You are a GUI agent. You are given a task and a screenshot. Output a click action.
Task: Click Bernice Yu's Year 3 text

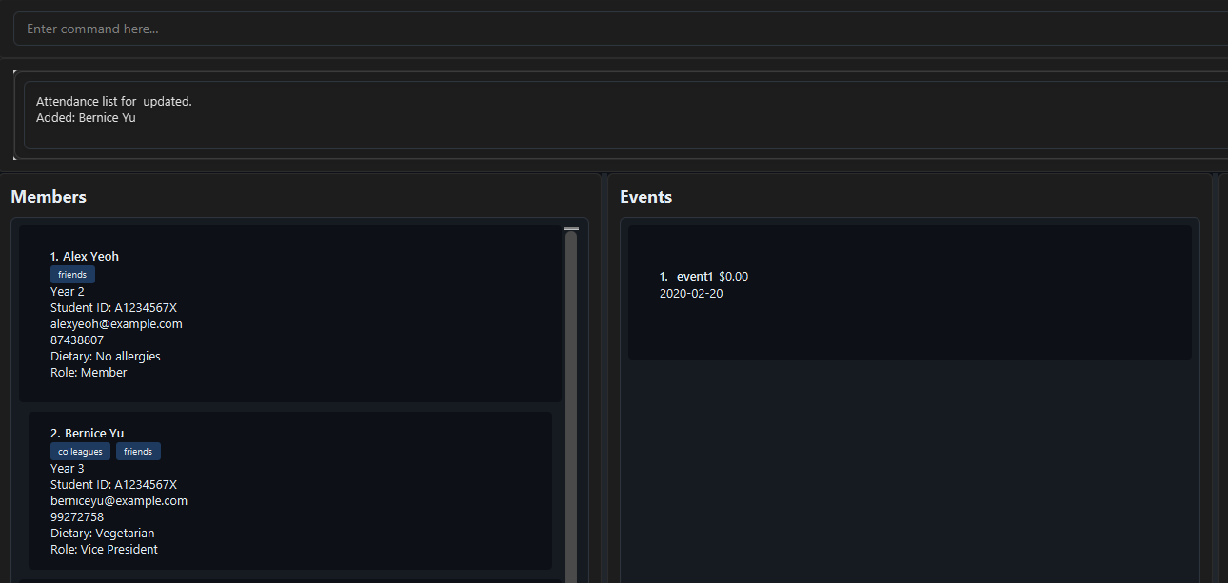pos(68,469)
